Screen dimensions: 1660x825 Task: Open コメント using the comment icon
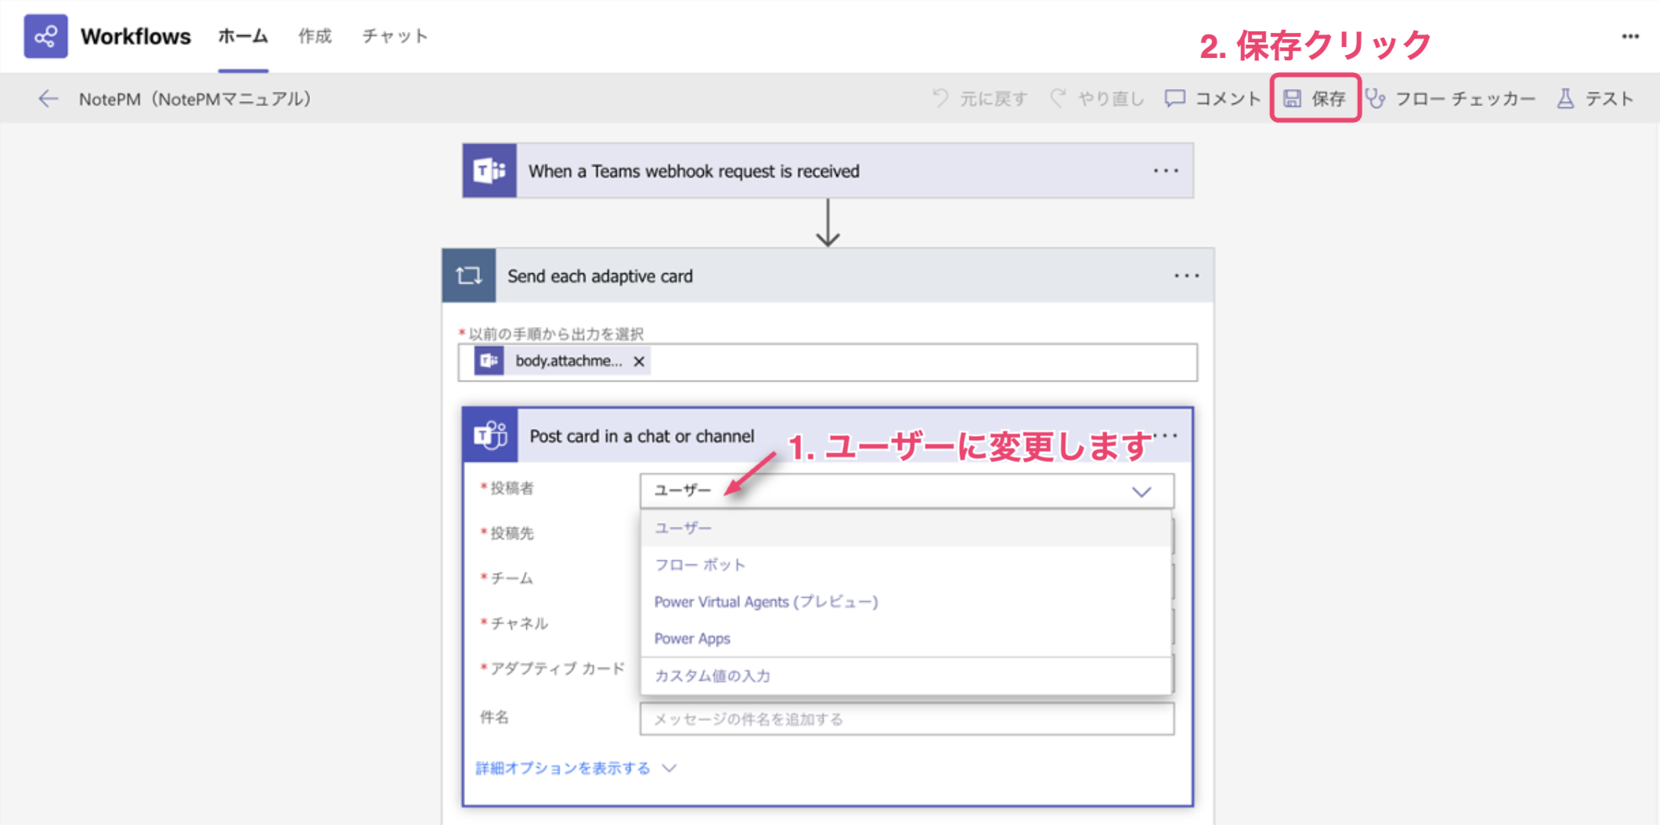click(x=1174, y=99)
